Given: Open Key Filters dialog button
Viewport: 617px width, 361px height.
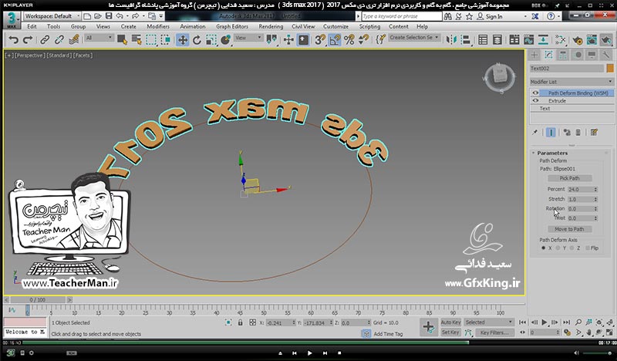Looking at the screenshot, I should click(x=494, y=332).
